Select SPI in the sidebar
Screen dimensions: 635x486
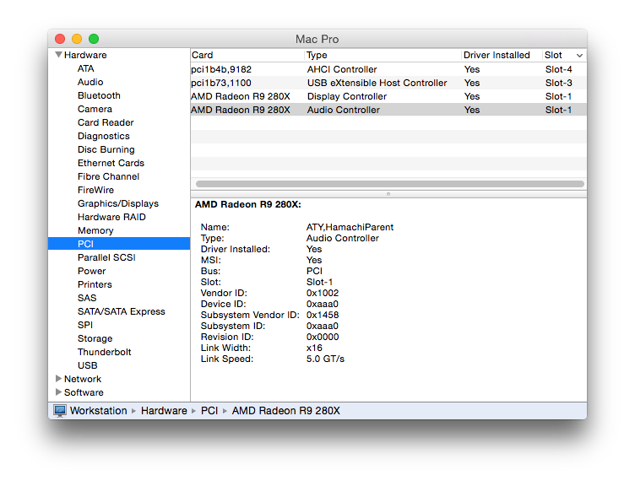click(85, 325)
